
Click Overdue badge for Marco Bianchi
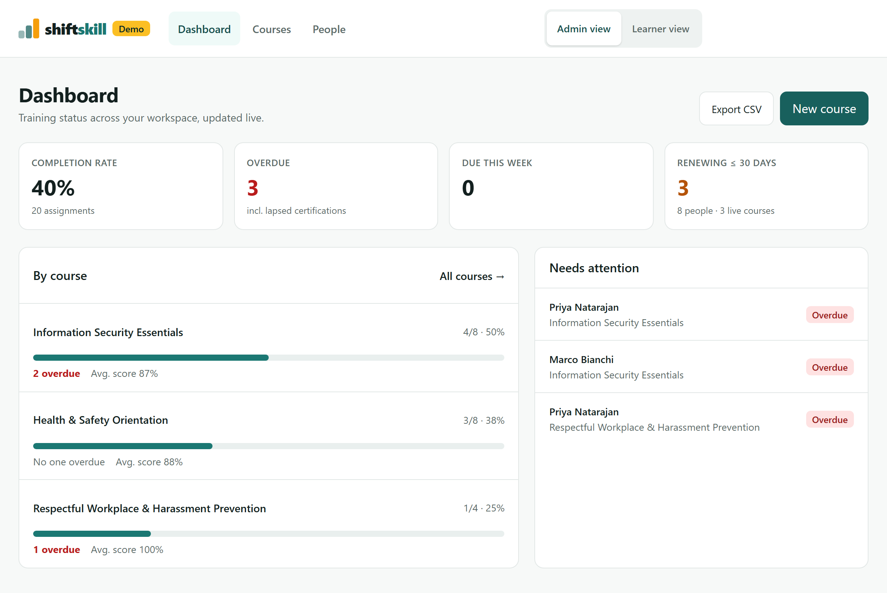[830, 367]
